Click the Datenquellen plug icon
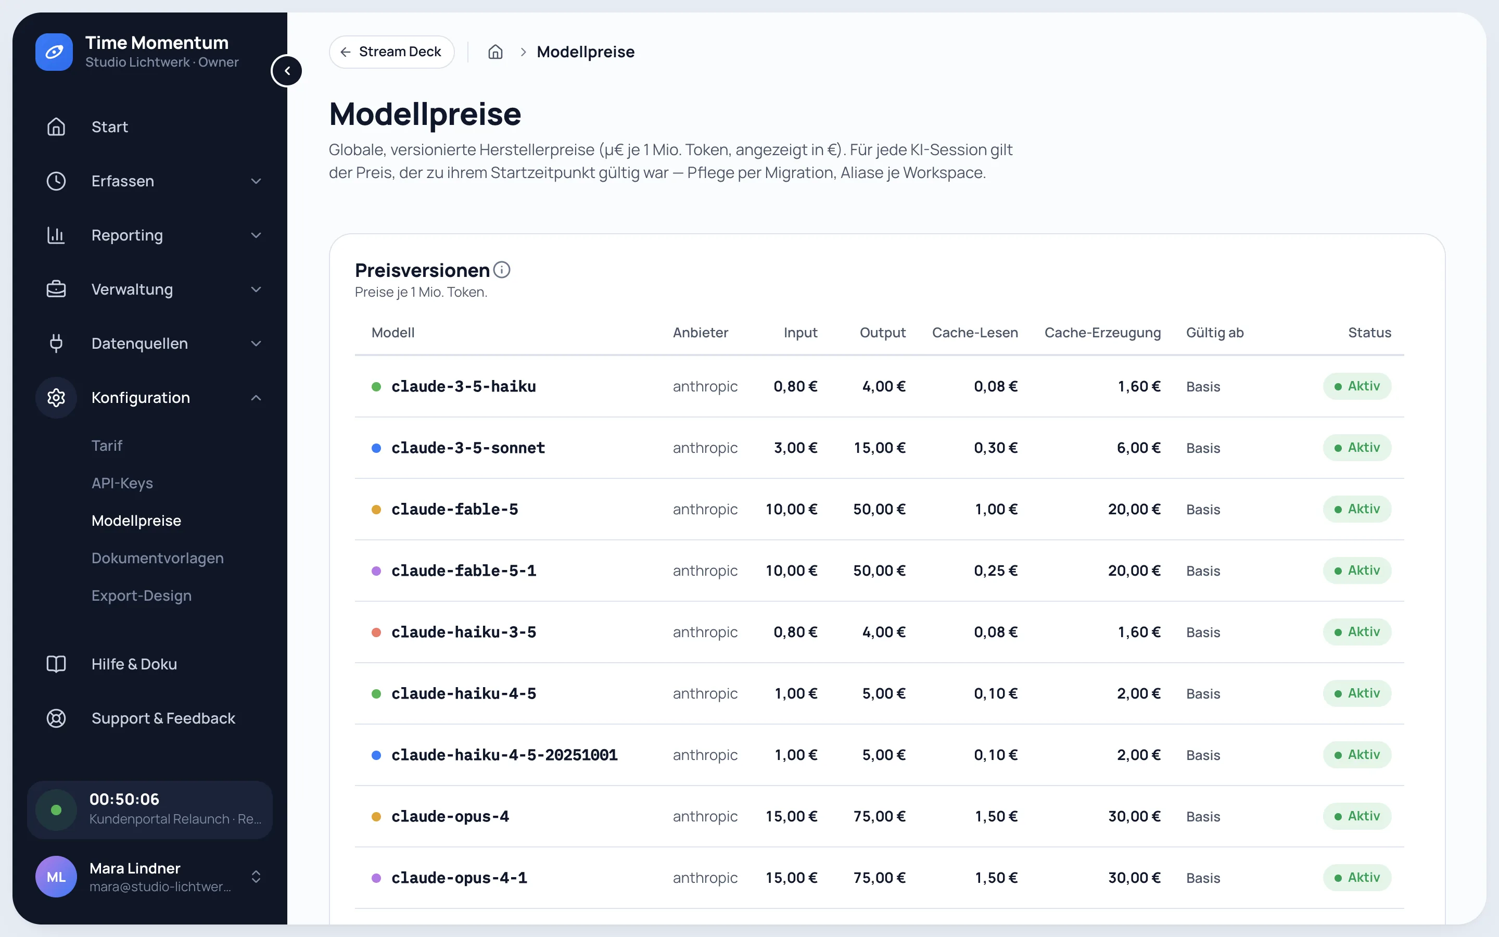The width and height of the screenshot is (1499, 937). 56,344
